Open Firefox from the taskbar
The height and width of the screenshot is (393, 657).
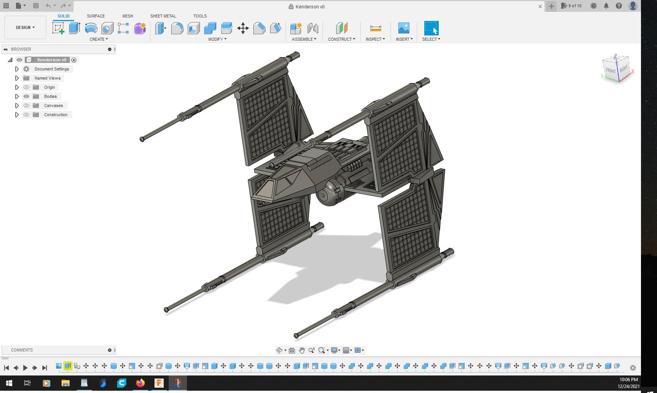(140, 383)
